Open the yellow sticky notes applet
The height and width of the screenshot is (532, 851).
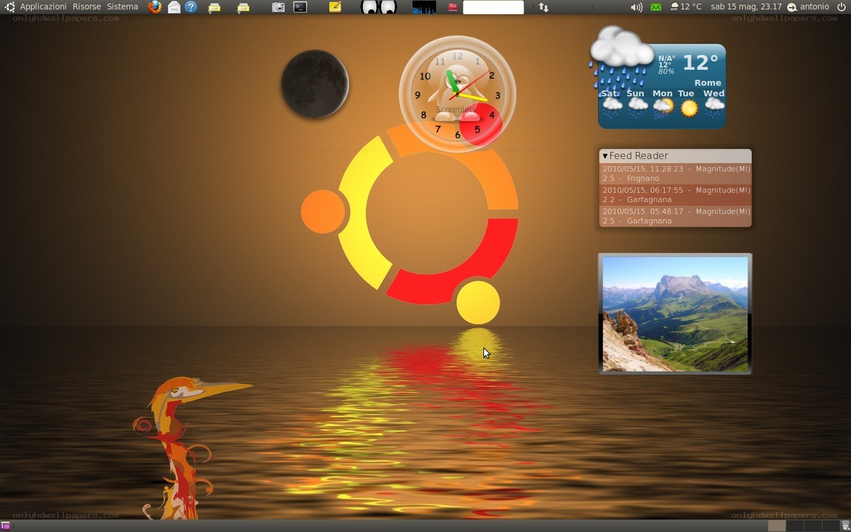coord(335,7)
